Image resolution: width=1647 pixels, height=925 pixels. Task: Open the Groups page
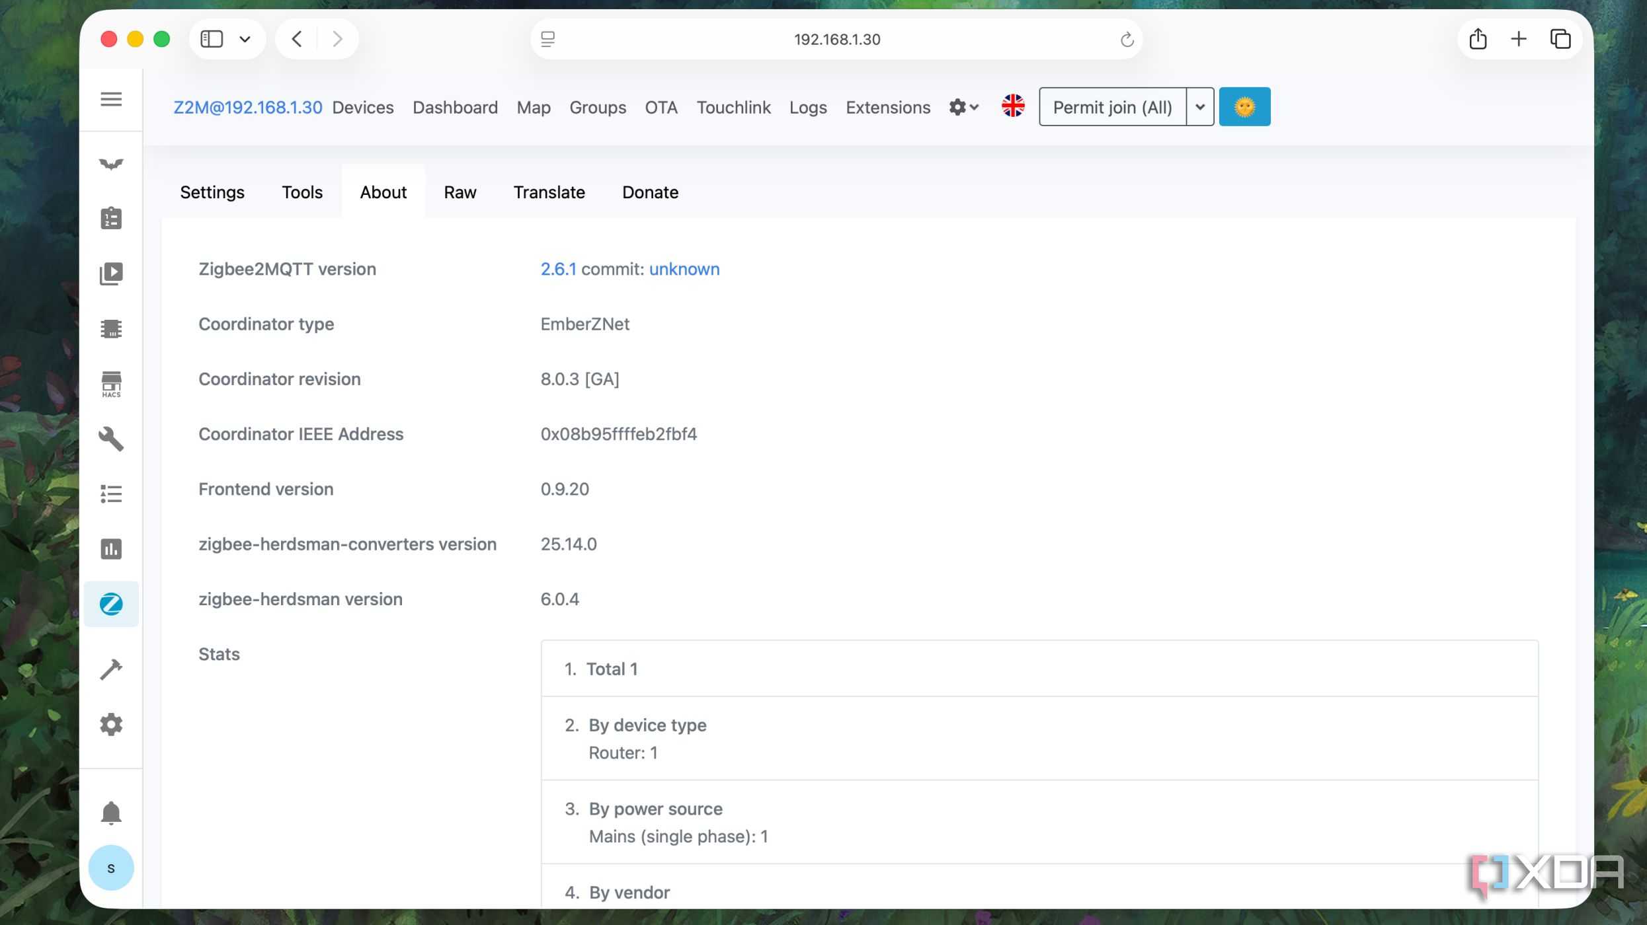(x=598, y=108)
